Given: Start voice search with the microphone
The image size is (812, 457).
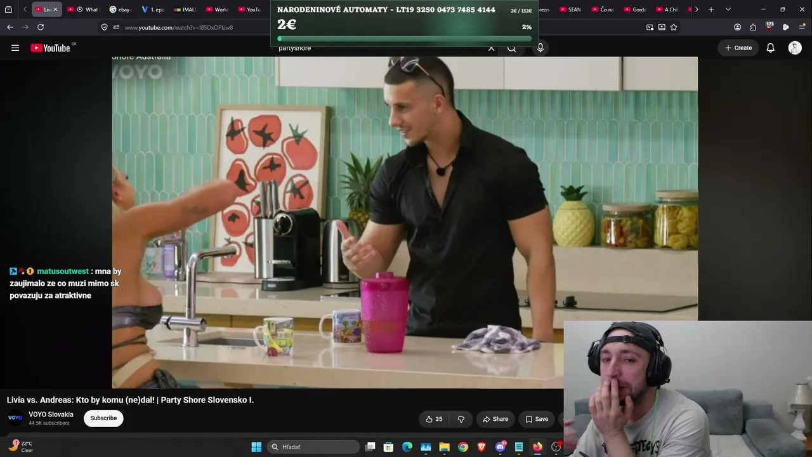Looking at the screenshot, I should click(540, 48).
